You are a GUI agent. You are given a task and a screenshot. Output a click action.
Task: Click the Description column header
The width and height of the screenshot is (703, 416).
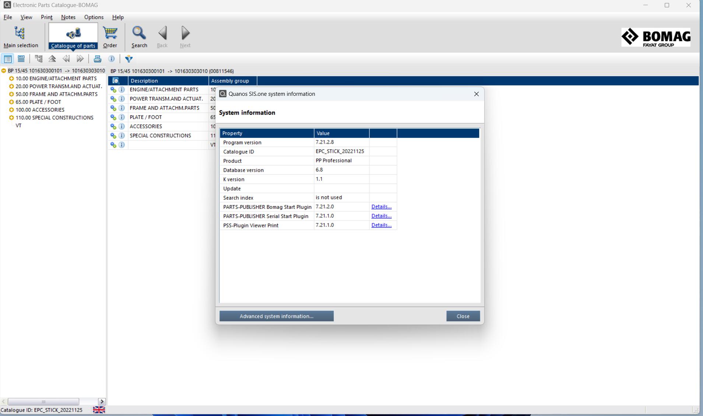point(168,81)
